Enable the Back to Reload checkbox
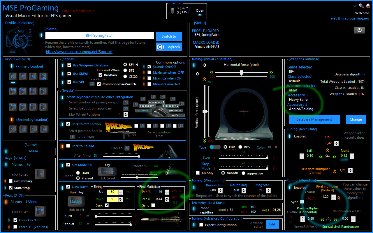Viewport: 373px width, 233px height. click(68, 146)
